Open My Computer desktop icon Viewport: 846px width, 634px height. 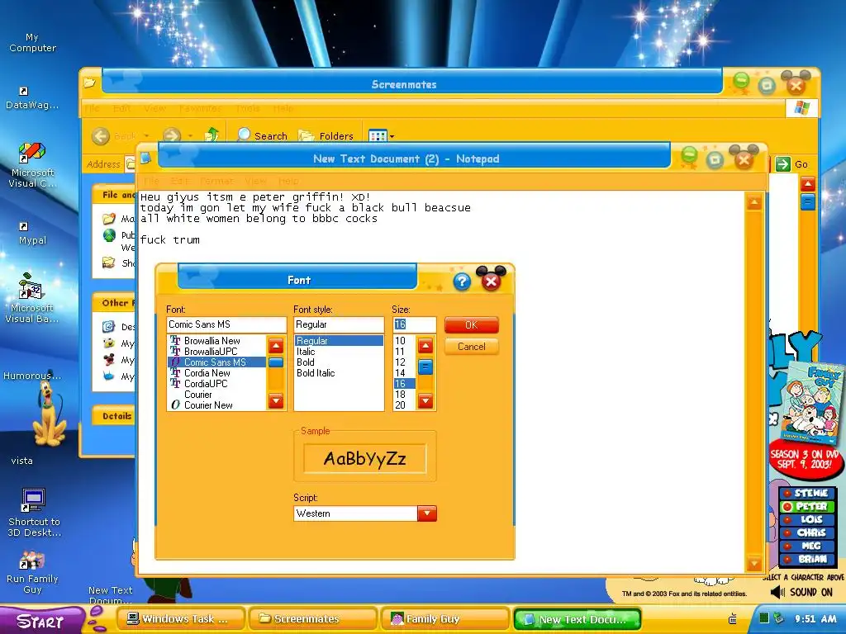click(32, 43)
